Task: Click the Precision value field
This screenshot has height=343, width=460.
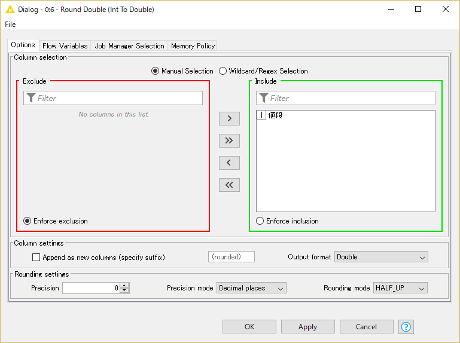Action: [x=91, y=288]
